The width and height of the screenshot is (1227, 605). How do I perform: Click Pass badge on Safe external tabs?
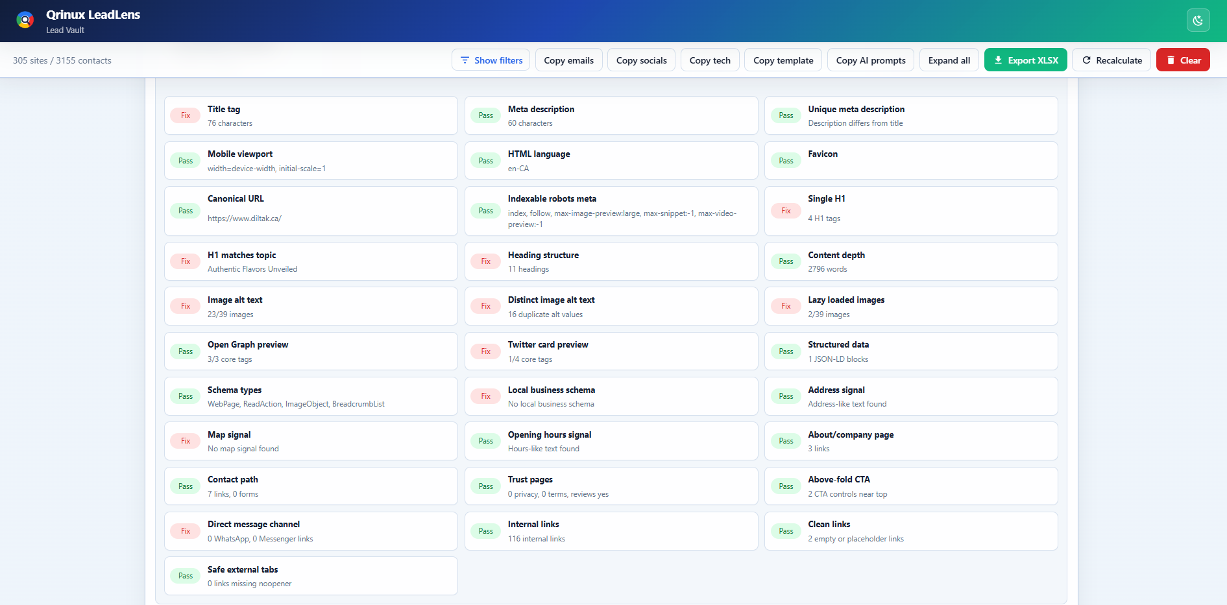tap(186, 576)
